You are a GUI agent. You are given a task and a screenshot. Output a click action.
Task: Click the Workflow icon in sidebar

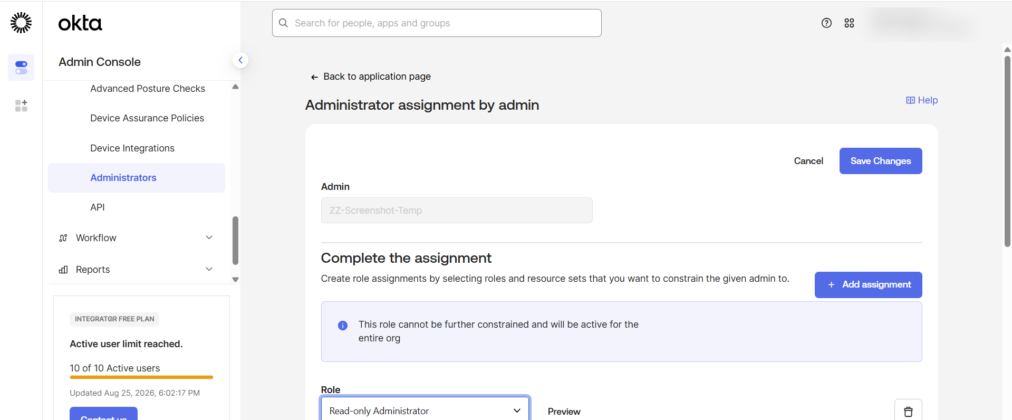point(63,238)
